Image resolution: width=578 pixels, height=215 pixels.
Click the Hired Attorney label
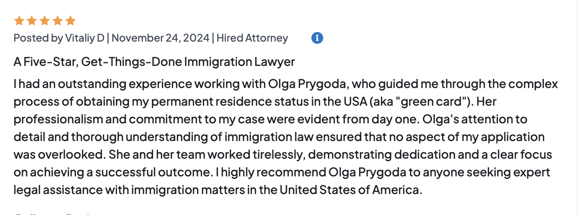[x=252, y=38]
